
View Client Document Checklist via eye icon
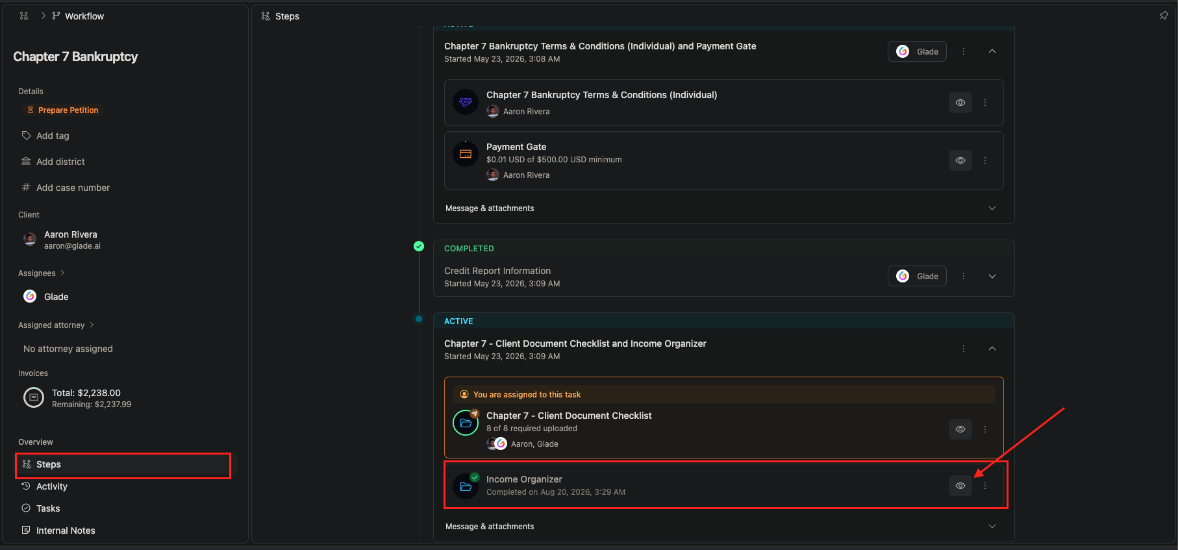[960, 429]
